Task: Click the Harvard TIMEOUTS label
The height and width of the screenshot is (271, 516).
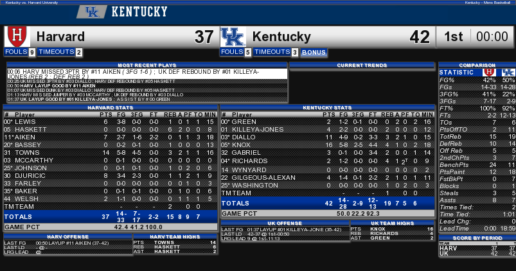Action: [57, 52]
